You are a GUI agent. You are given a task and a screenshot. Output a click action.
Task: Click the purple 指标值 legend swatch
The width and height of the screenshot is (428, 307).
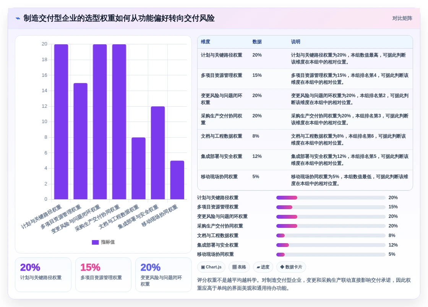tap(95, 242)
